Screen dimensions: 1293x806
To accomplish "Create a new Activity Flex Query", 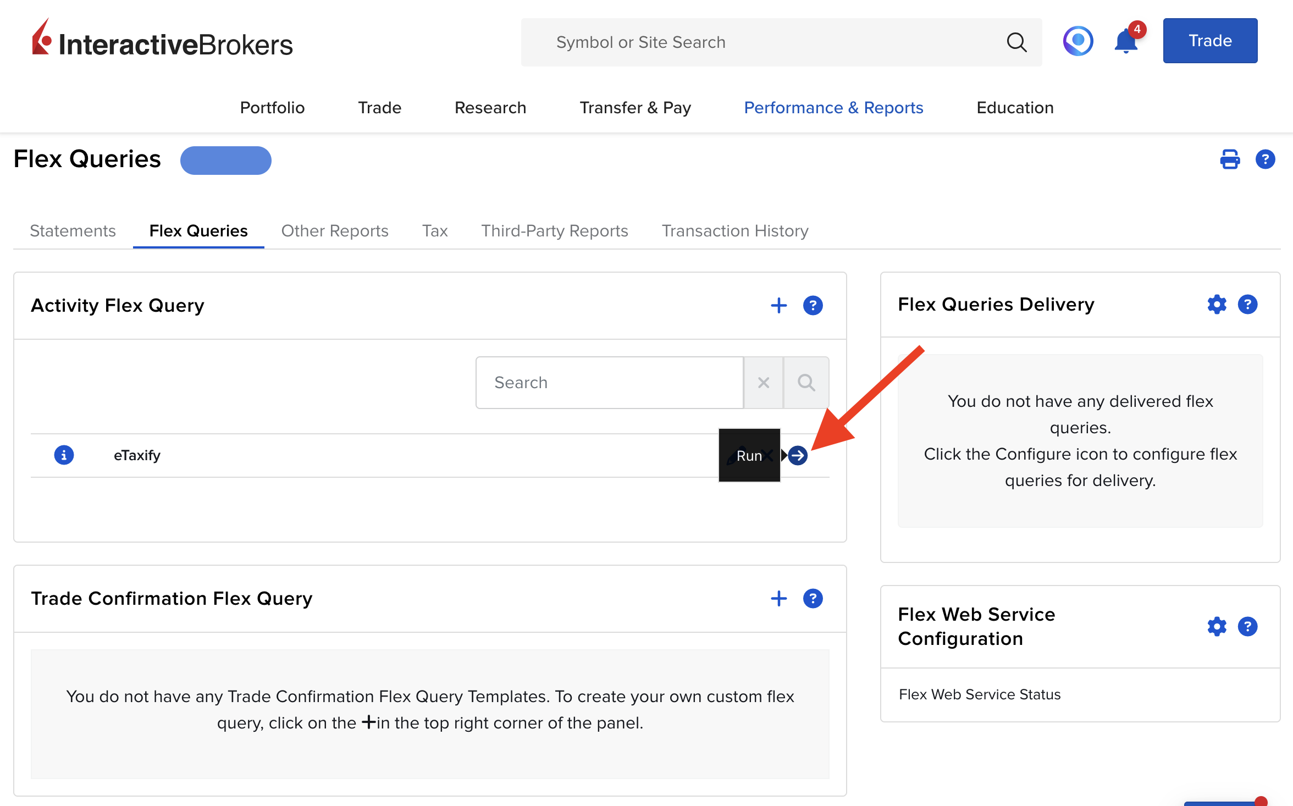I will (778, 306).
